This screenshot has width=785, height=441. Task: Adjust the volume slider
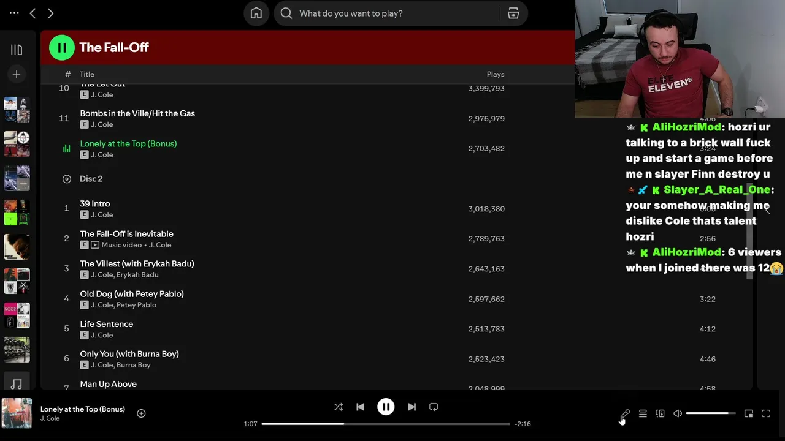710,413
